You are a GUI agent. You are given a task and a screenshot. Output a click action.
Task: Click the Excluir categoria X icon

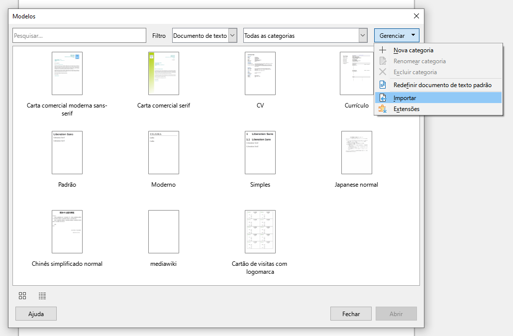(x=382, y=72)
